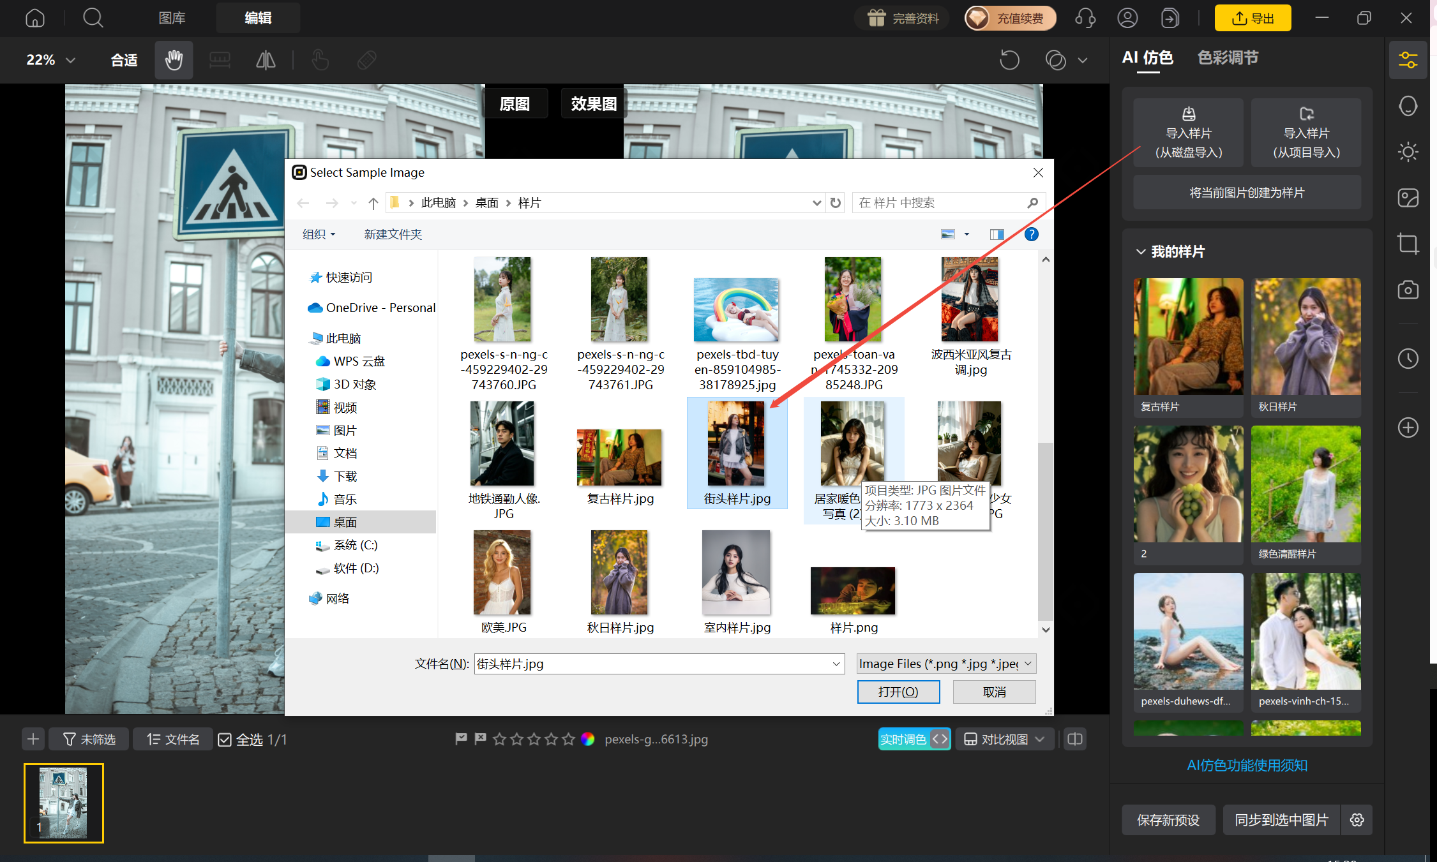Screen dimensions: 1437x862
Task: Select the crop tool in sidebar
Action: [x=1408, y=244]
